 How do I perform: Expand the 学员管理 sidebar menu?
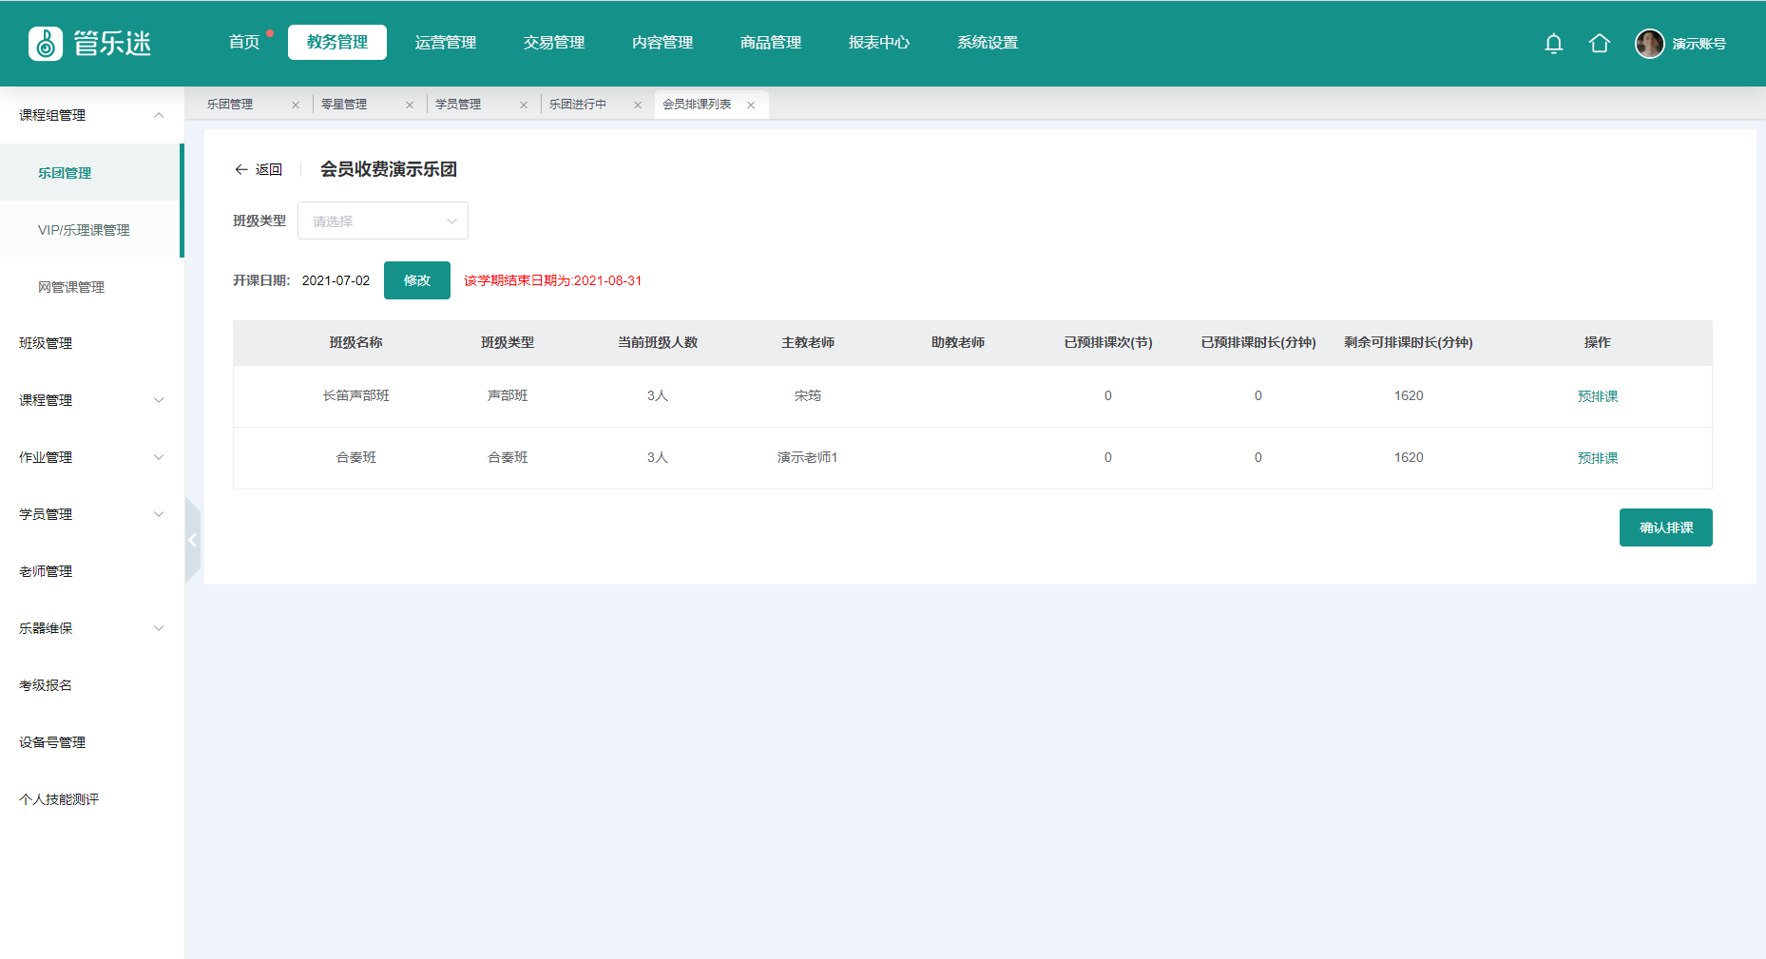pos(159,514)
